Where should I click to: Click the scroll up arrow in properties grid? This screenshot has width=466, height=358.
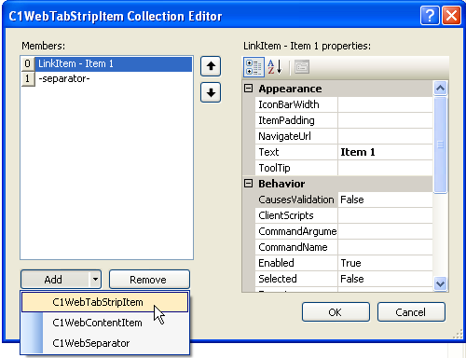pyautogui.click(x=440, y=89)
